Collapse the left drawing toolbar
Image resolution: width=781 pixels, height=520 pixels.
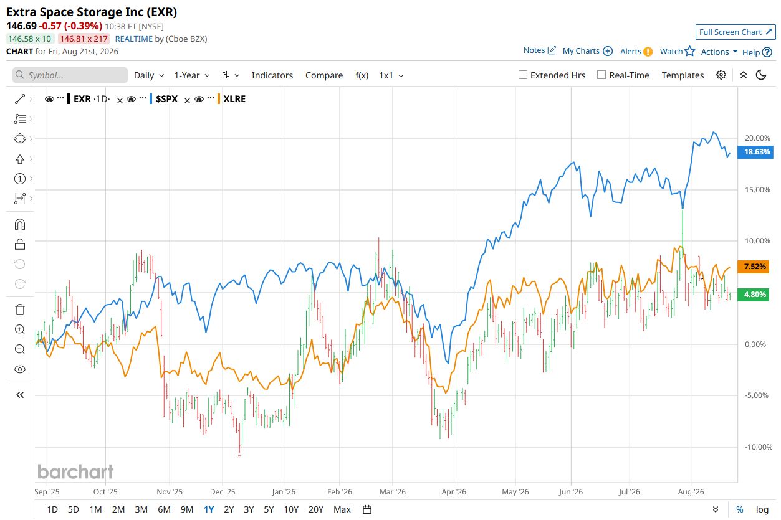pos(19,395)
